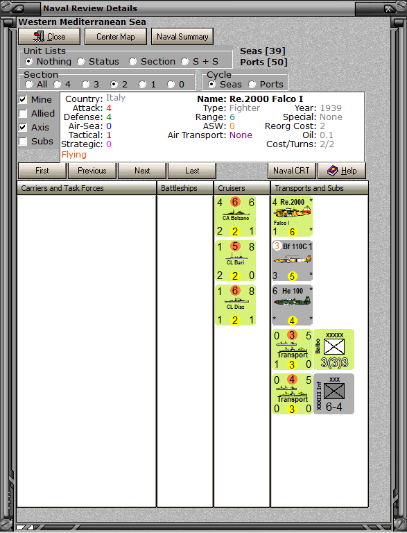The width and height of the screenshot is (407, 533).
Task: Click the Transport counter carrying Balbo
Action: point(292,350)
